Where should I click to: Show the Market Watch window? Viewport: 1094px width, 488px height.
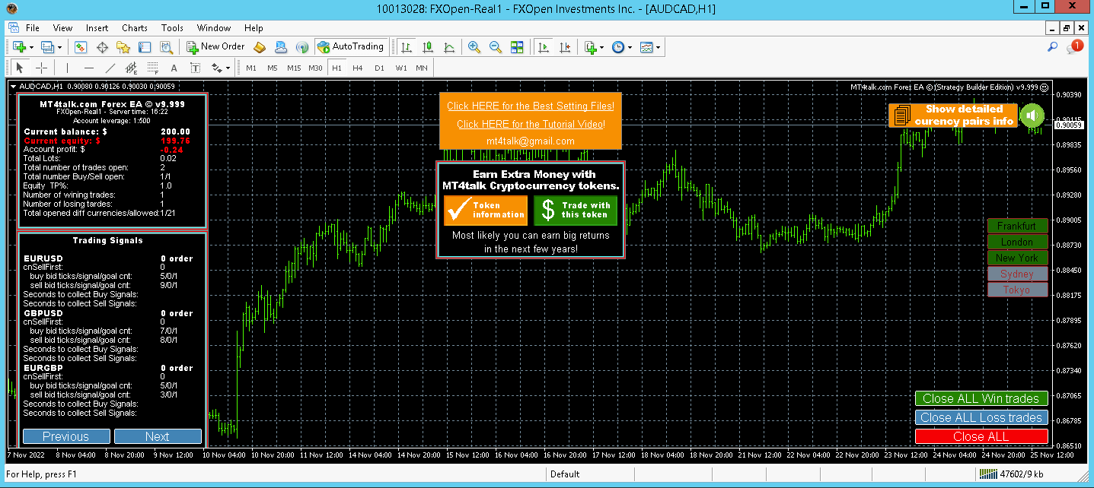[x=81, y=47]
